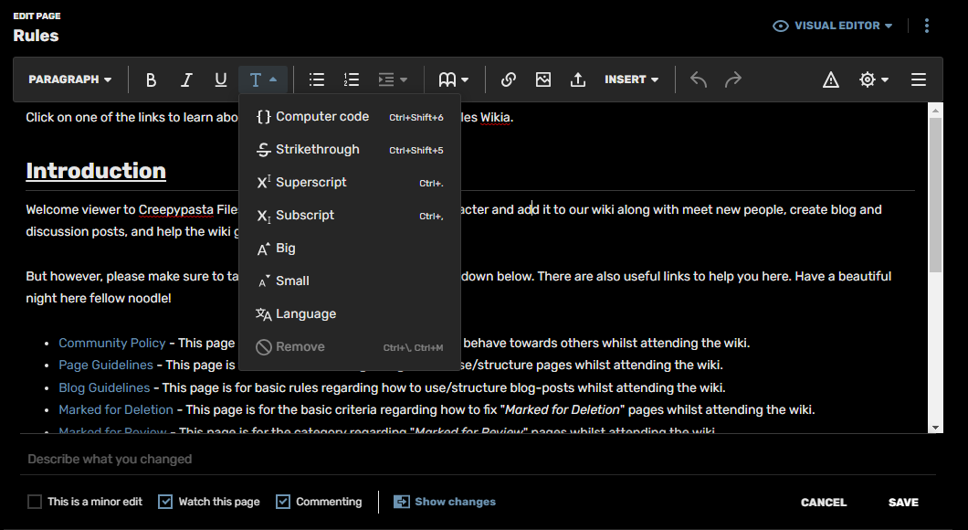Open the edit notices warning icon
Viewport: 968px width, 530px height.
831,79
